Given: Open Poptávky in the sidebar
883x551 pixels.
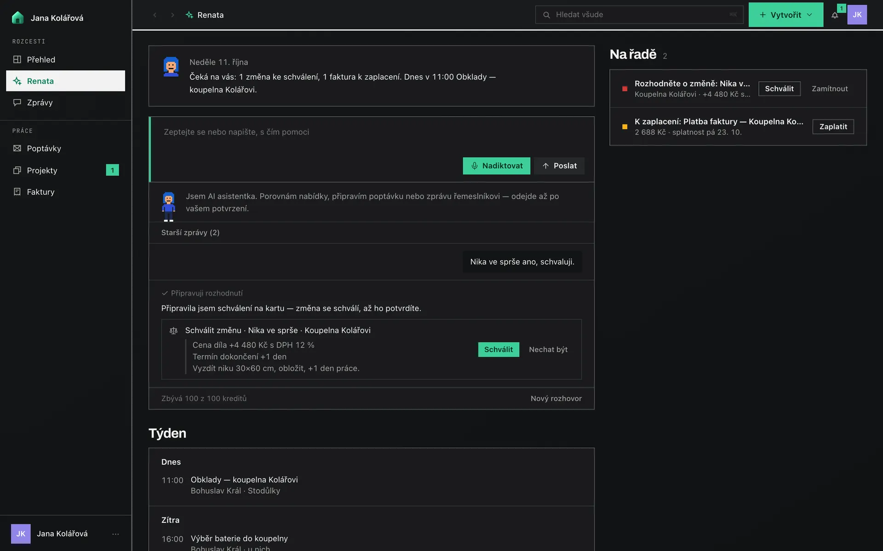Looking at the screenshot, I should click(65, 148).
